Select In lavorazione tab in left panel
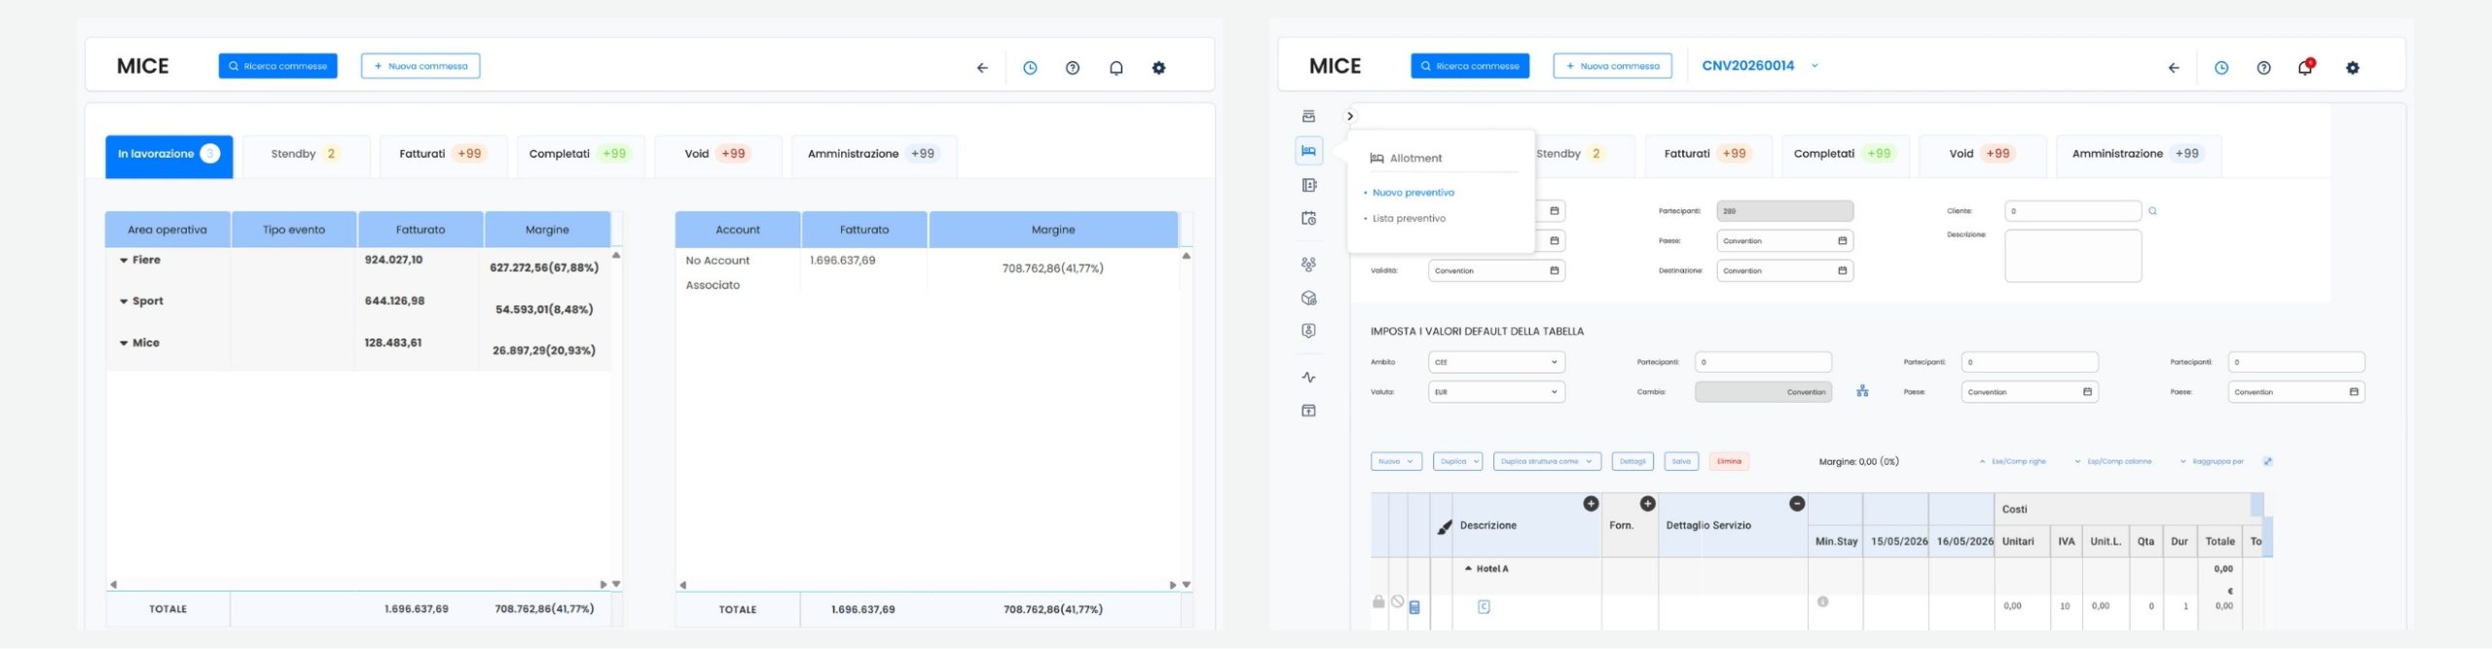This screenshot has height=649, width=2492. [169, 156]
